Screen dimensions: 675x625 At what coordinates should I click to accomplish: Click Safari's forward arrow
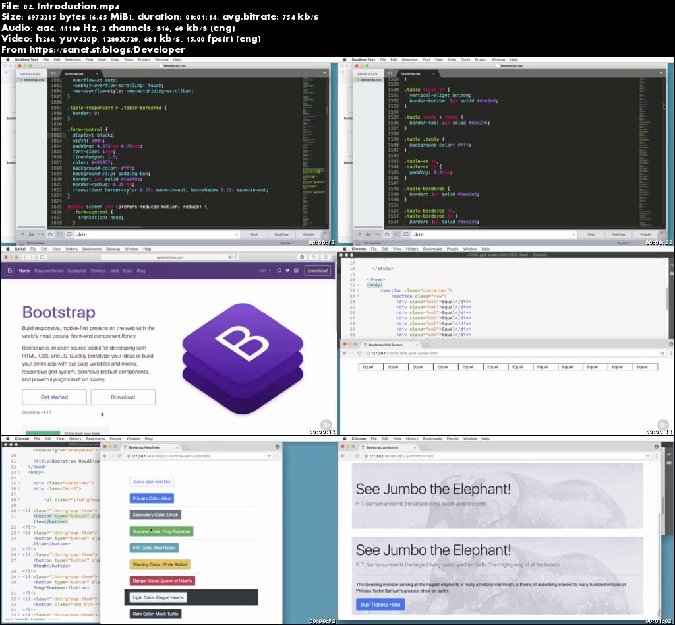point(32,257)
